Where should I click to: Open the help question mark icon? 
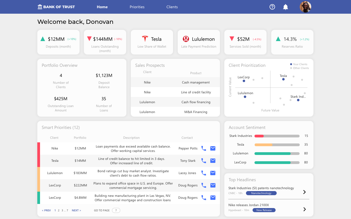[x=272, y=7]
